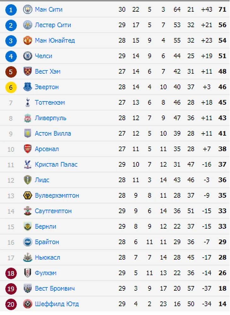This screenshot has width=230, height=315.
Task: Open the Лидс team page link
Action: point(42,180)
